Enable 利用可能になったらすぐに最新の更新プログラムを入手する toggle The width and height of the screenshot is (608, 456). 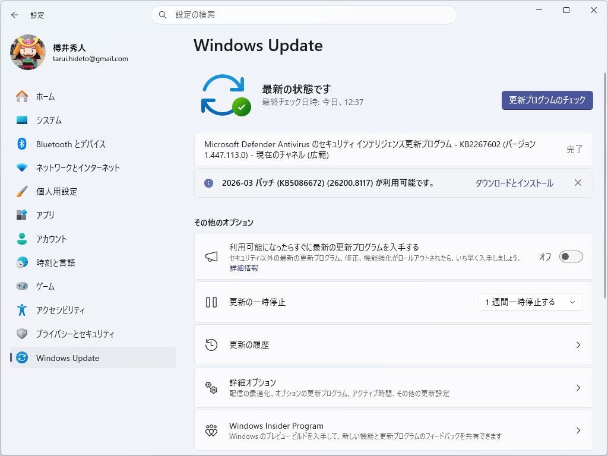(571, 256)
